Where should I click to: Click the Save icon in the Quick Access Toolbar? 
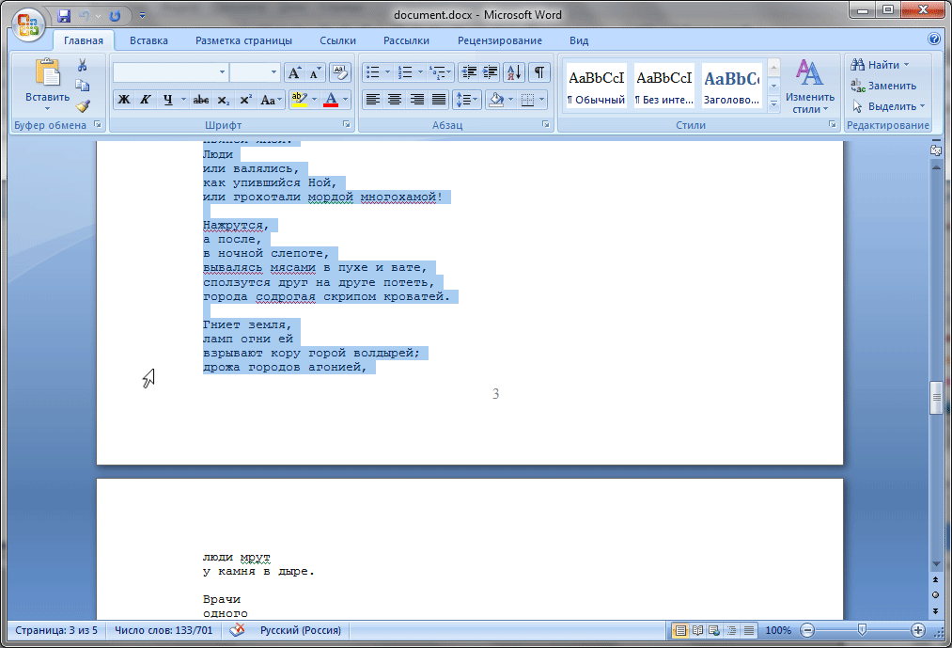click(64, 16)
